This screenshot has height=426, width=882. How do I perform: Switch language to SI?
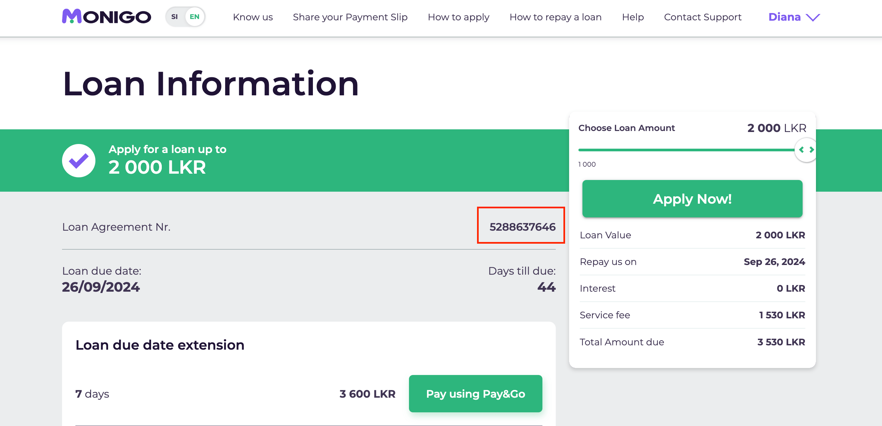(174, 16)
